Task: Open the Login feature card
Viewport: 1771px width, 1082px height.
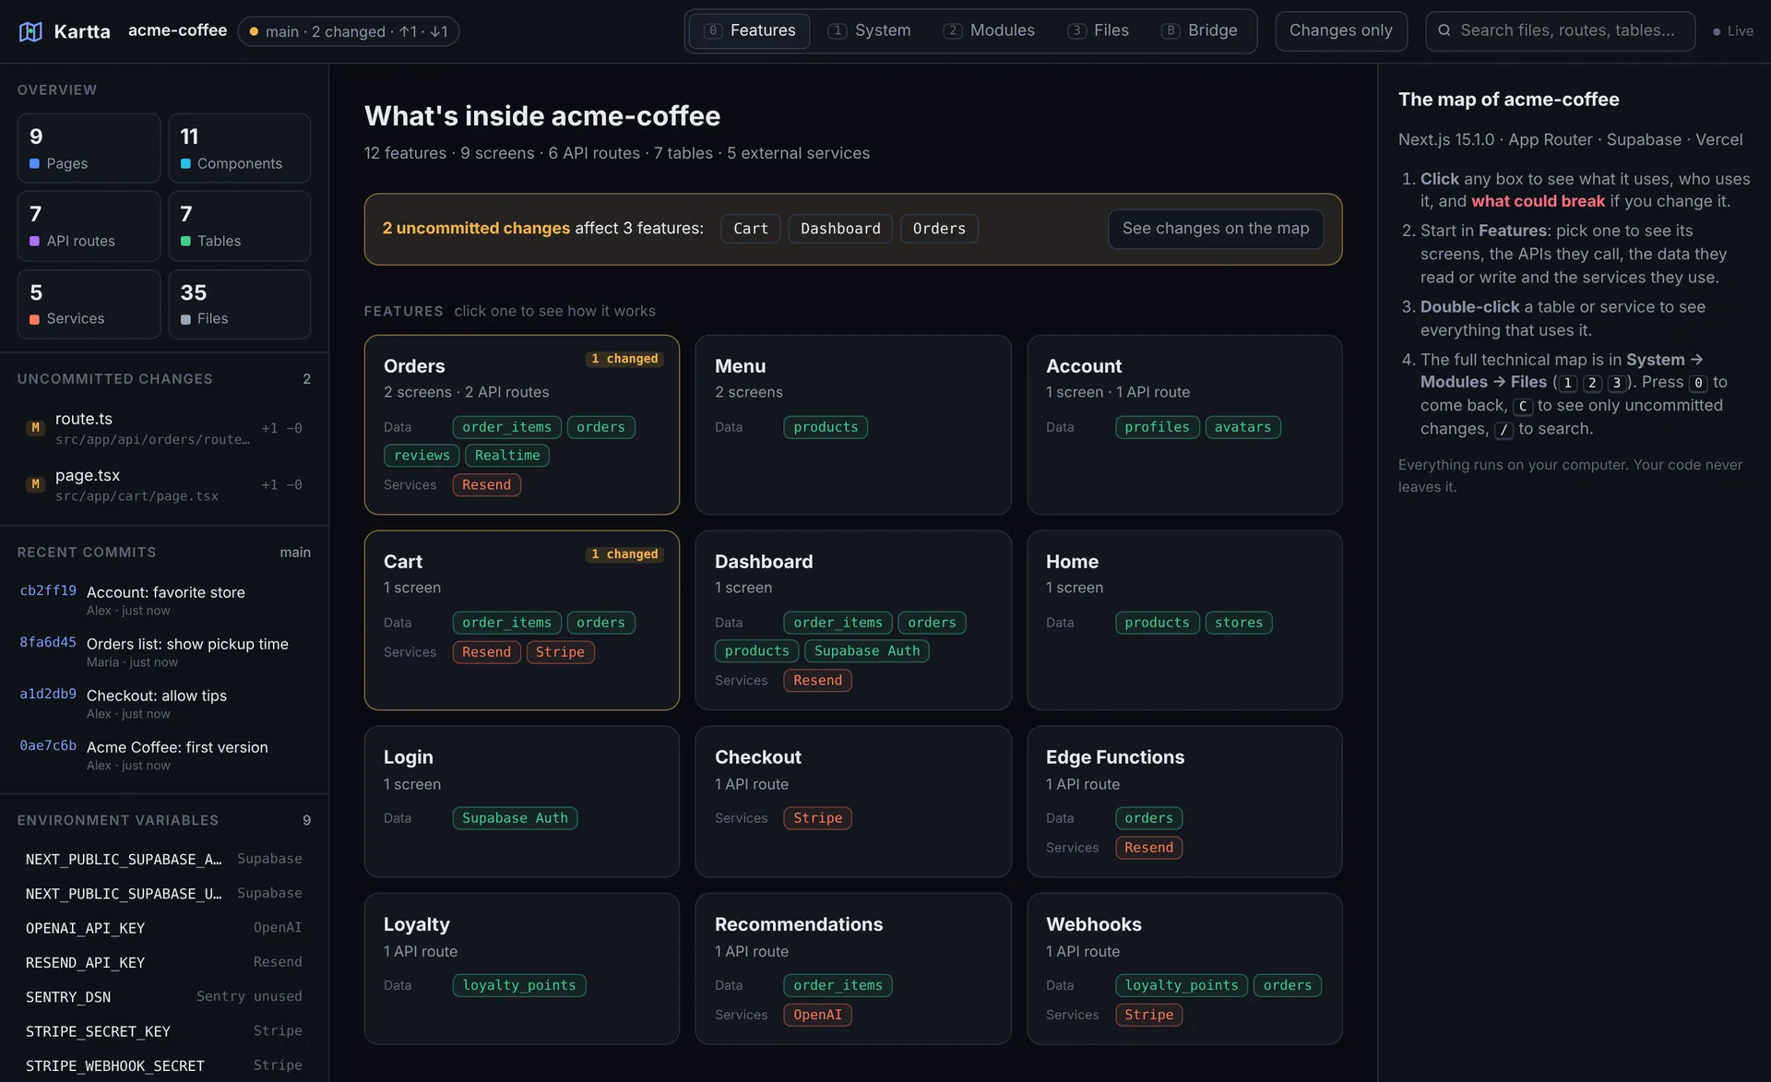Action: tap(522, 802)
